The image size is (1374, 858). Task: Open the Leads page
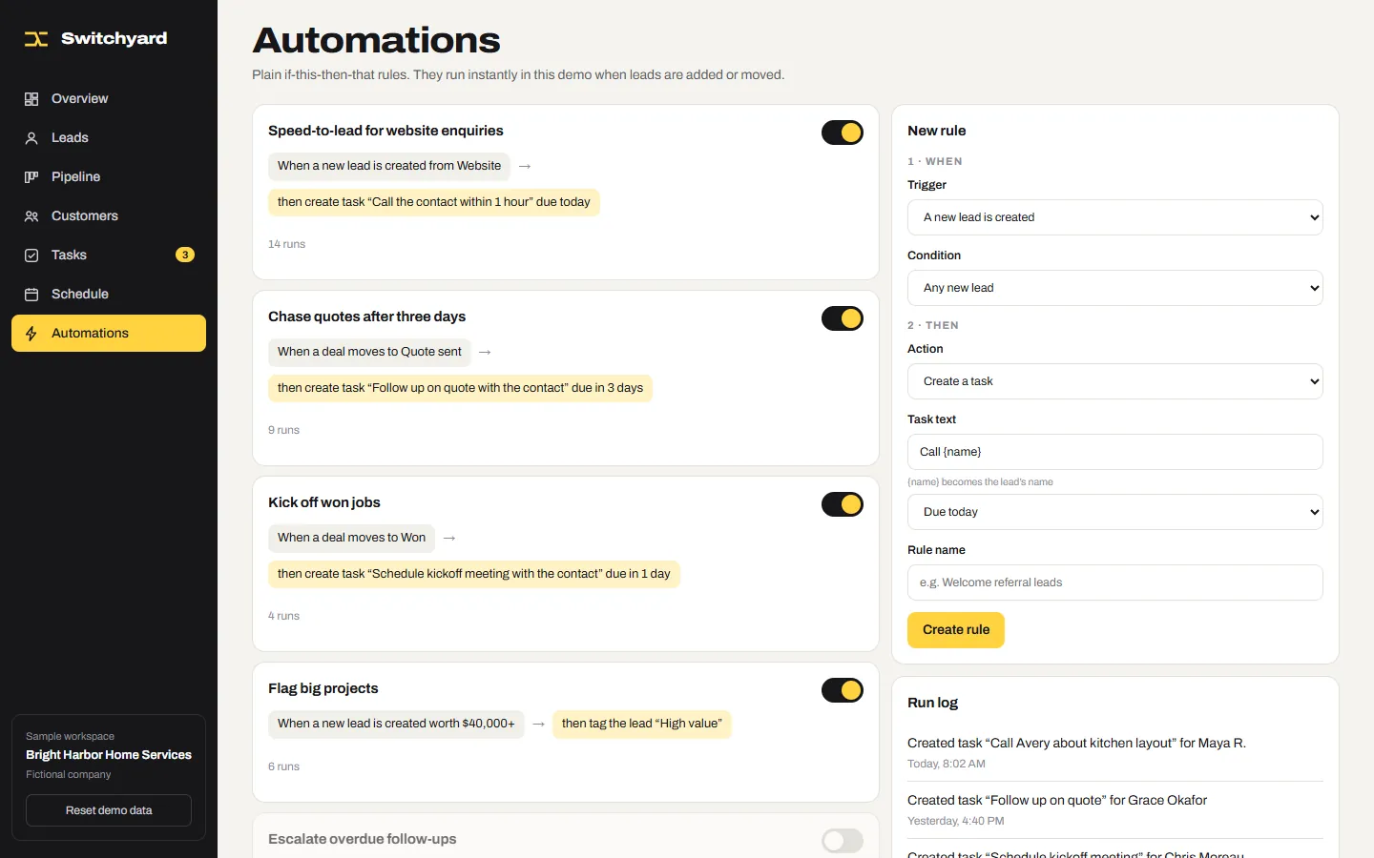point(109,138)
